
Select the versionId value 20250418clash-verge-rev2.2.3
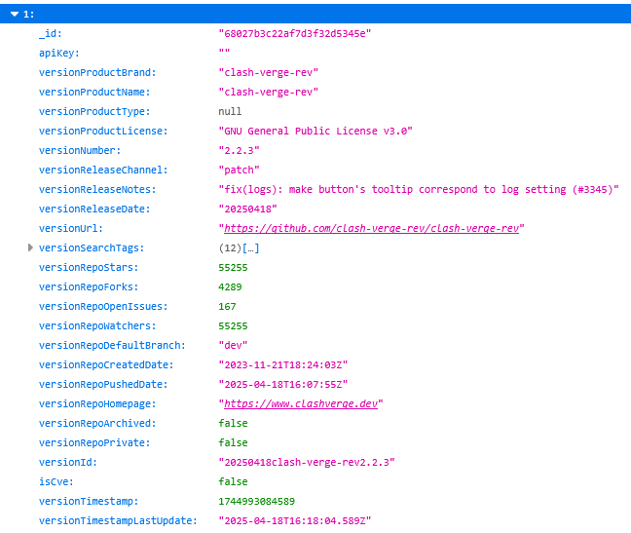tap(307, 462)
